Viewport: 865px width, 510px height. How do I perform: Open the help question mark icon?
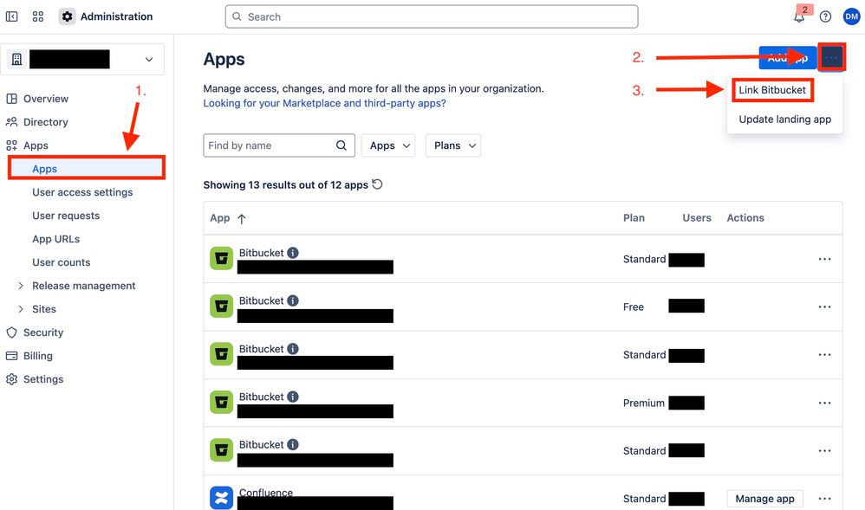tap(825, 16)
